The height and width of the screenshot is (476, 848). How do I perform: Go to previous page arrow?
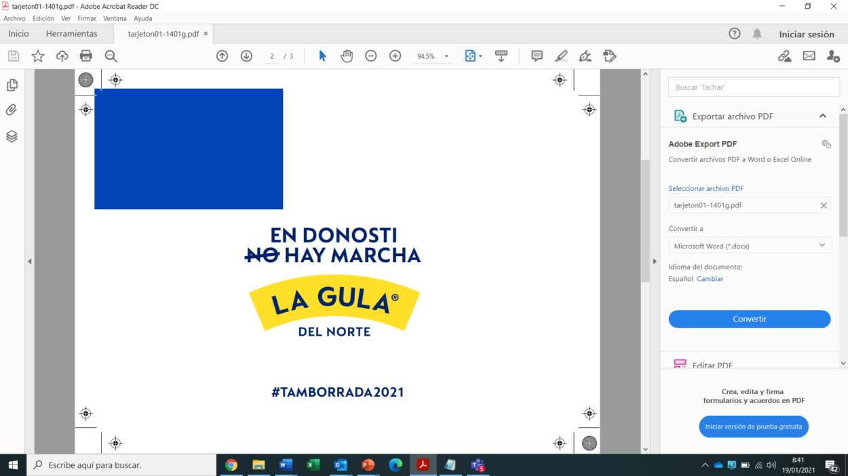(222, 56)
